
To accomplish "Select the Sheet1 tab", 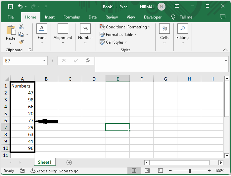I will (x=45, y=162).
